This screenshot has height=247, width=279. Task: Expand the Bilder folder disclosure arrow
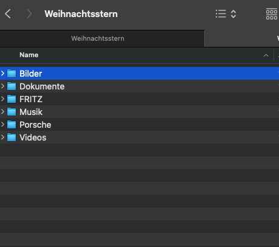2,73
